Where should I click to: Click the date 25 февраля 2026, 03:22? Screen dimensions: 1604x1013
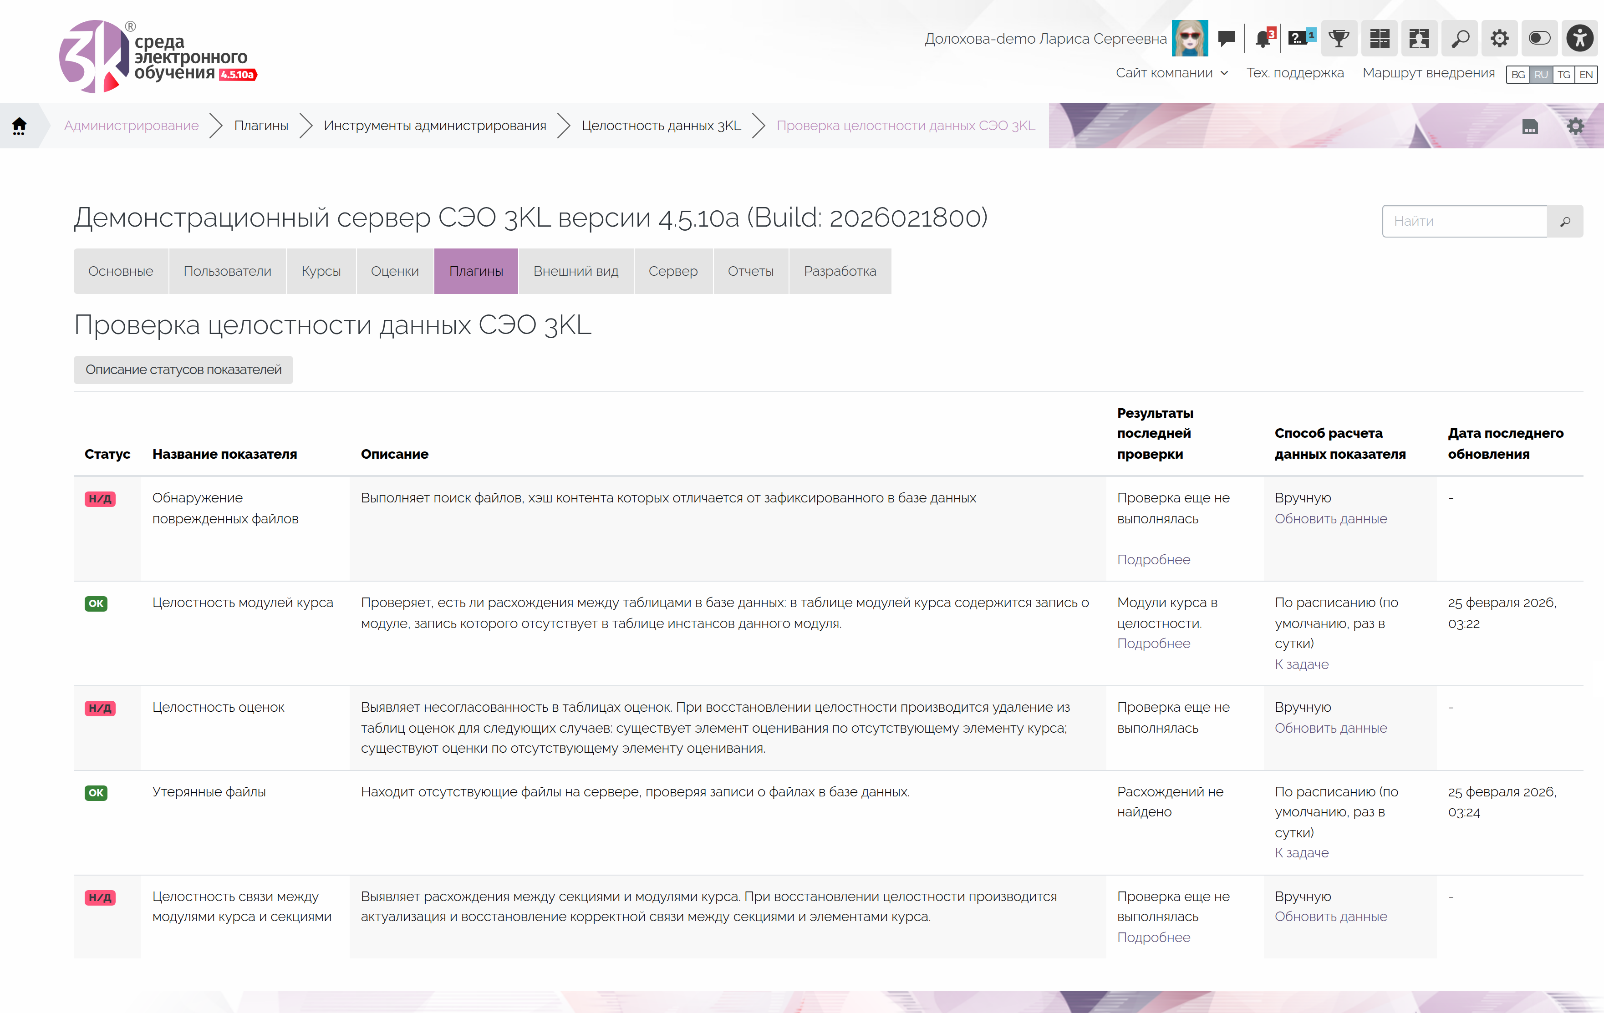click(1502, 613)
